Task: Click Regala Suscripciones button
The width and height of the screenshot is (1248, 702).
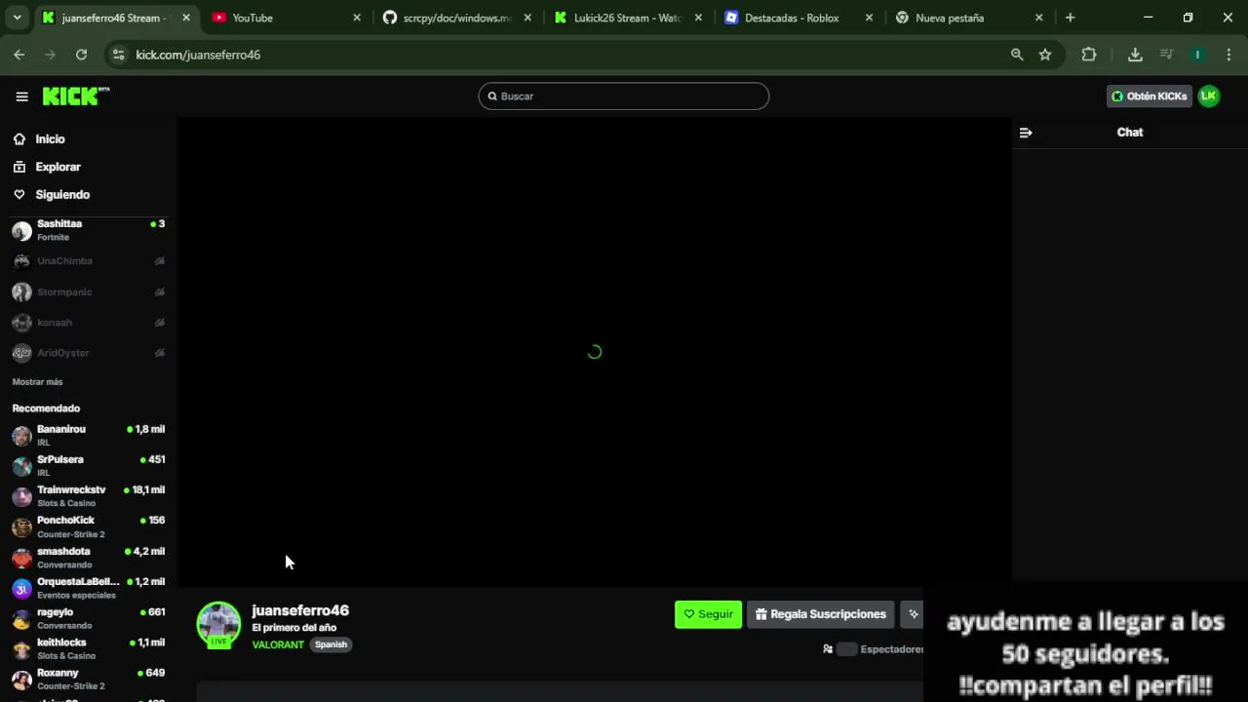Action: (x=820, y=614)
